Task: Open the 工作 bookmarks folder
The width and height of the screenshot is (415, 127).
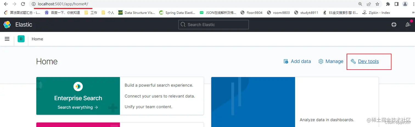Action: 91,13
